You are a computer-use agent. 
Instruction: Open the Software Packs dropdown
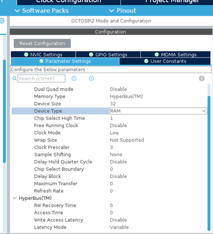coord(42,11)
